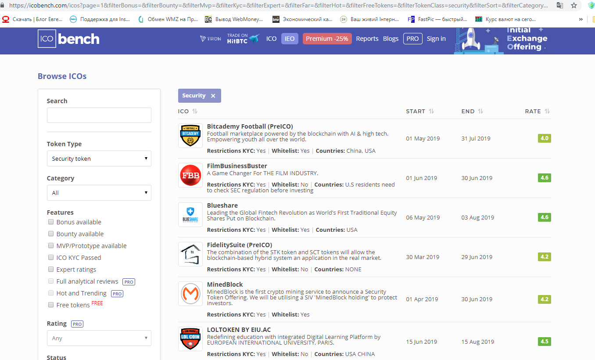Click the FBB FilmBusinessBuster logo
595x360 pixels.
click(x=190, y=175)
